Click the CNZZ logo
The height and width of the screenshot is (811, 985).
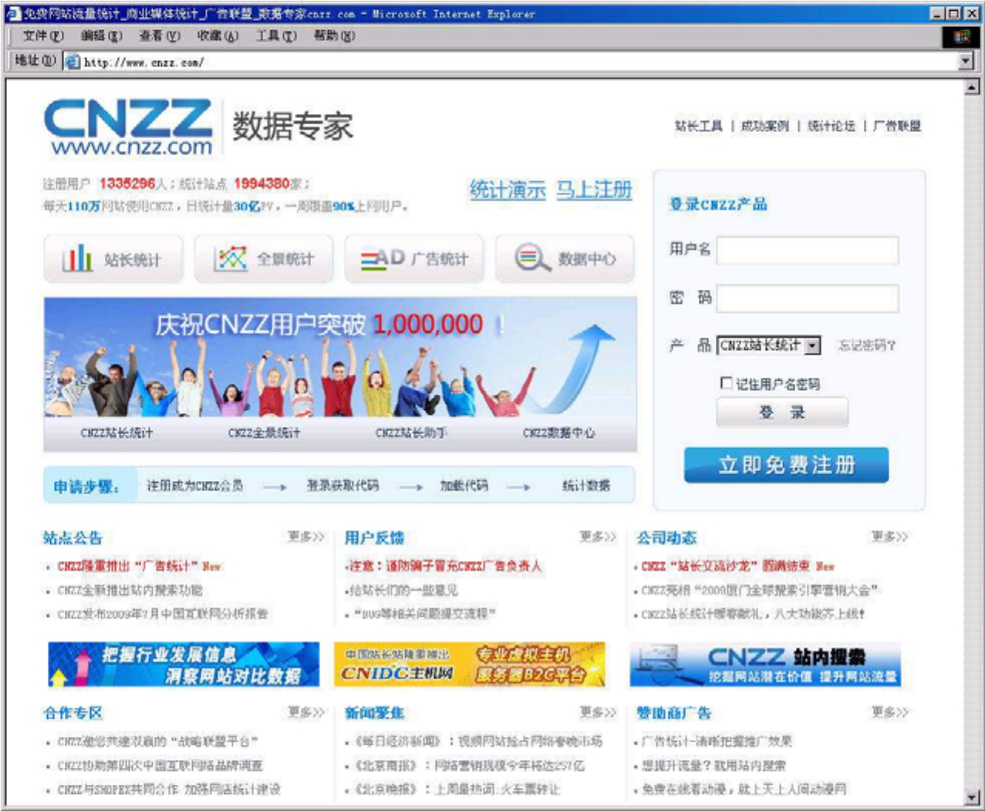(128, 127)
